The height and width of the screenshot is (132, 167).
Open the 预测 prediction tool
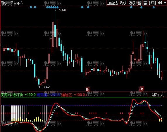[x=152, y=3]
